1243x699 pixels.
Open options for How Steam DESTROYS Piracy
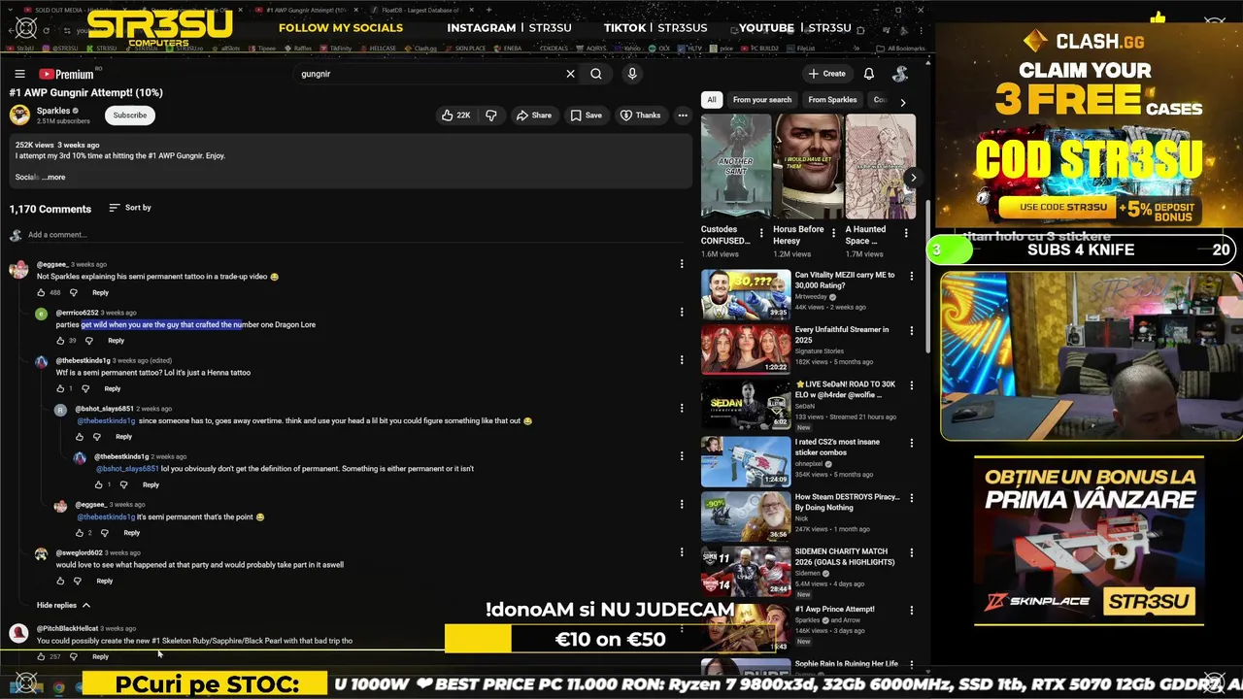coord(911,498)
